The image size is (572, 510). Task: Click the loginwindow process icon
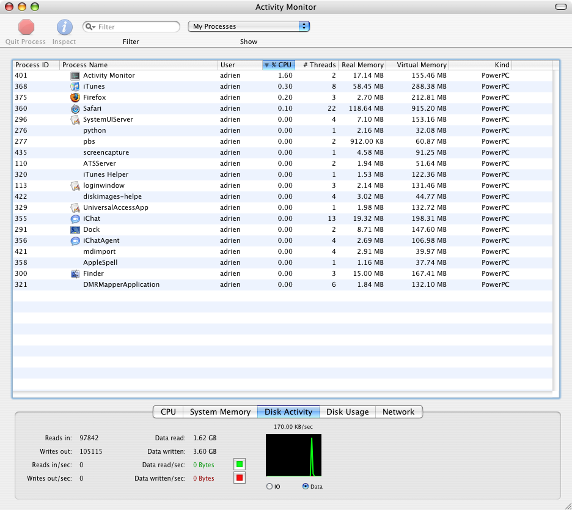75,185
